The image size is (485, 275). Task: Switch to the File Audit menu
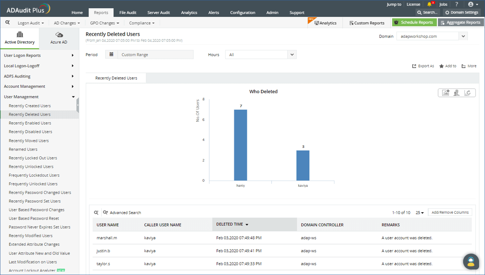pyautogui.click(x=128, y=12)
